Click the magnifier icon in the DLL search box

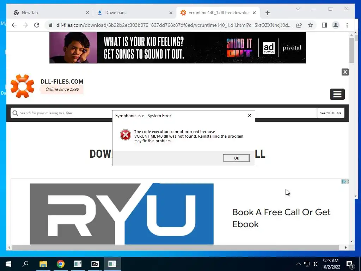pyautogui.click(x=15, y=113)
